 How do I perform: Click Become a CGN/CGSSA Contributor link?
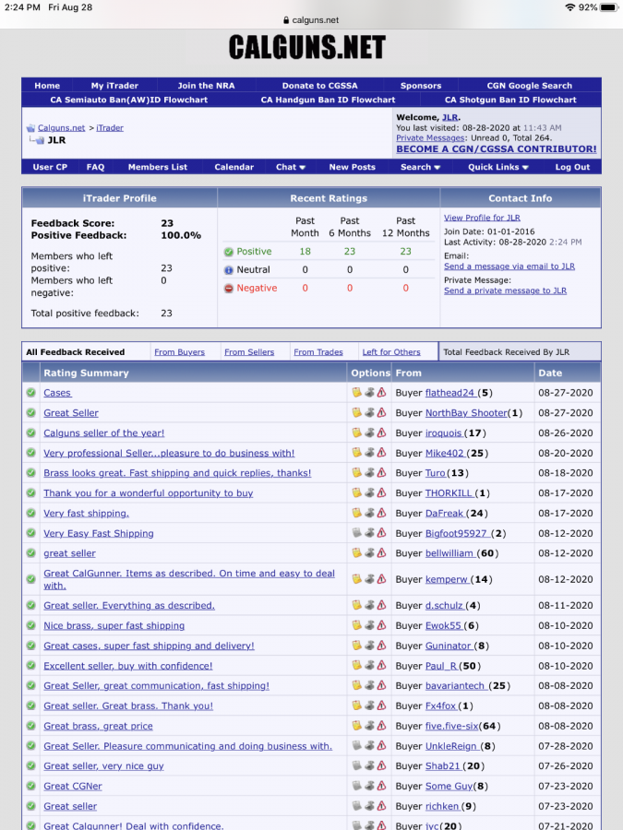(x=497, y=149)
